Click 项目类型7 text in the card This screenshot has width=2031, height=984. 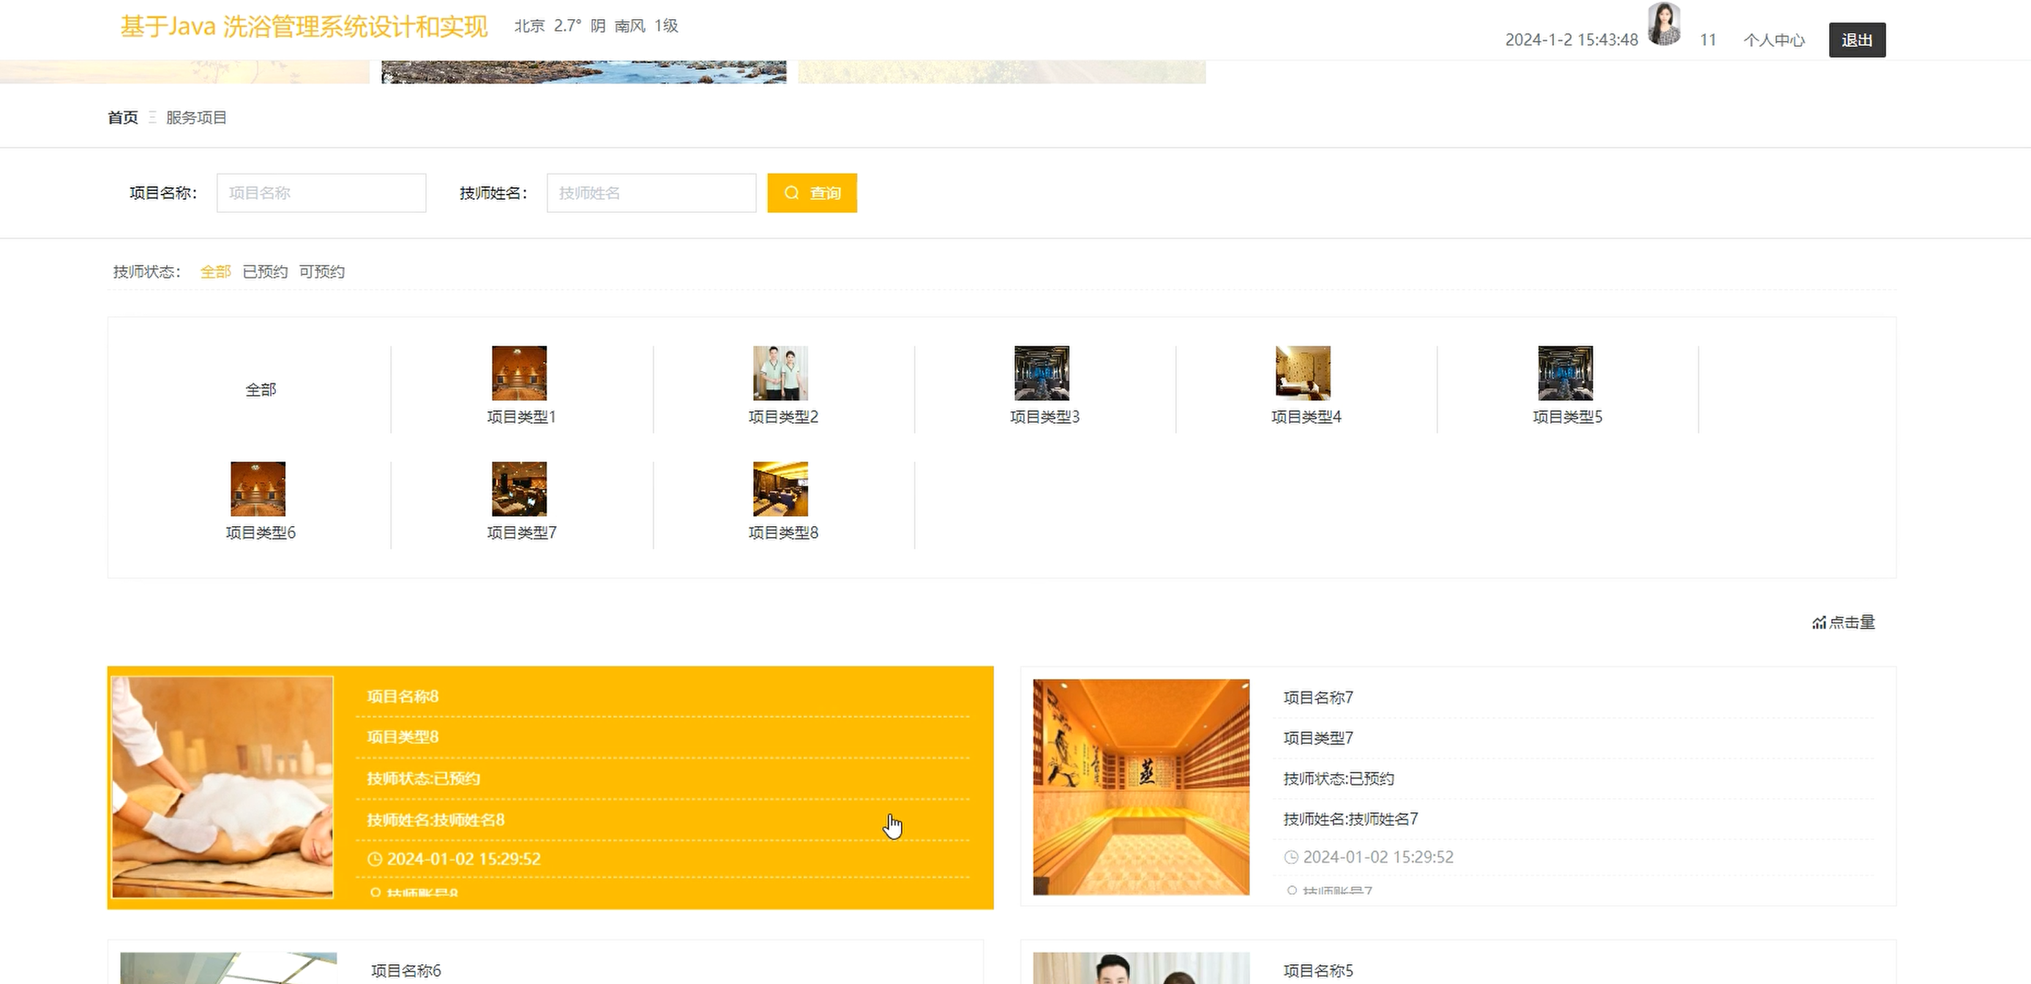pyautogui.click(x=1317, y=738)
